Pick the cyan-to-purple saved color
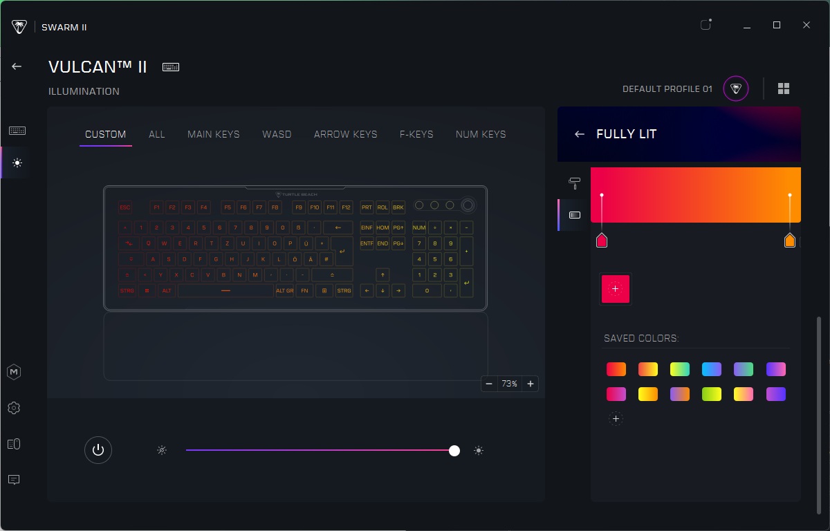The width and height of the screenshot is (830, 531). pos(712,369)
